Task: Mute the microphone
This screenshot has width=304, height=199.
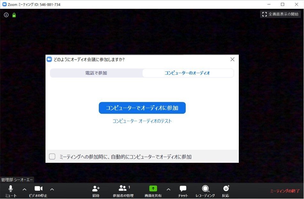Action: [x=11, y=190]
